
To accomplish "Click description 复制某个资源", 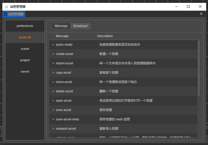I will [109, 73].
